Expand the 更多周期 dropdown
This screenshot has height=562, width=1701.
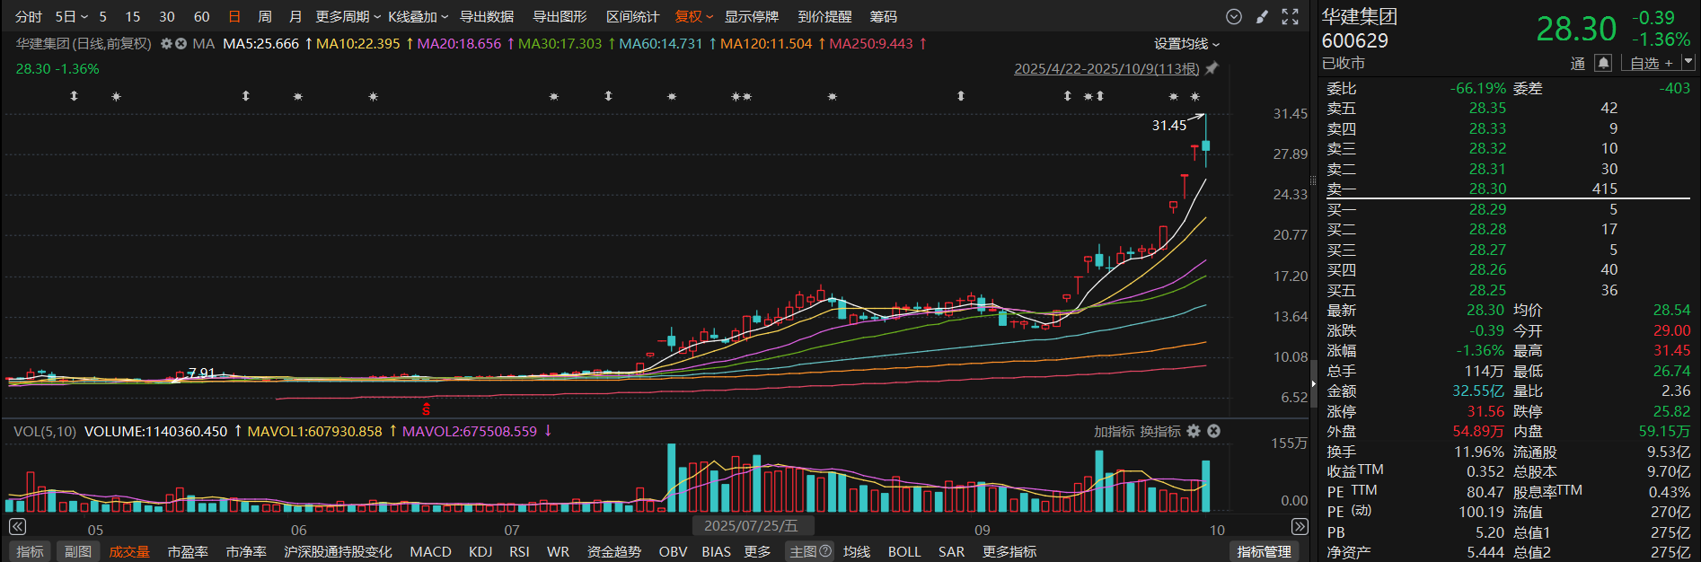point(348,17)
